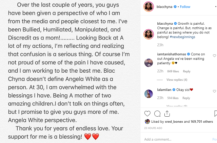217x143 pixels.
Task: Click lalamilan's comment avatar
Action: pos(148,93)
